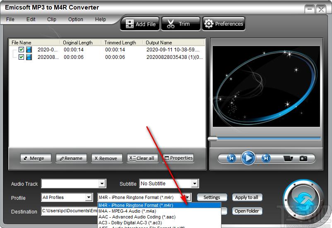Viewport: 332px width, 228px height.
Task: Open the snapshot folder icon
Action: pos(288,158)
